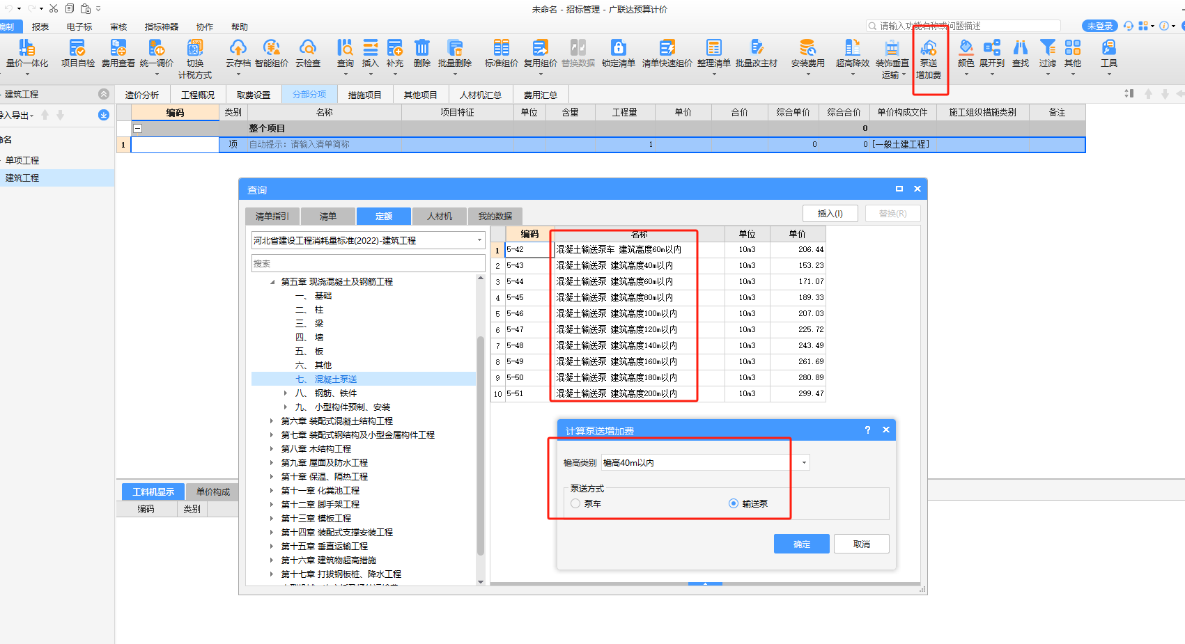This screenshot has height=644, width=1185.
Task: Open 智能组价 tool
Action: [x=272, y=54]
